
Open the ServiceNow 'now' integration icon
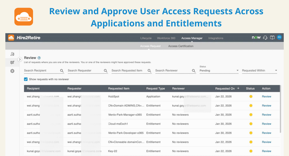256,38
